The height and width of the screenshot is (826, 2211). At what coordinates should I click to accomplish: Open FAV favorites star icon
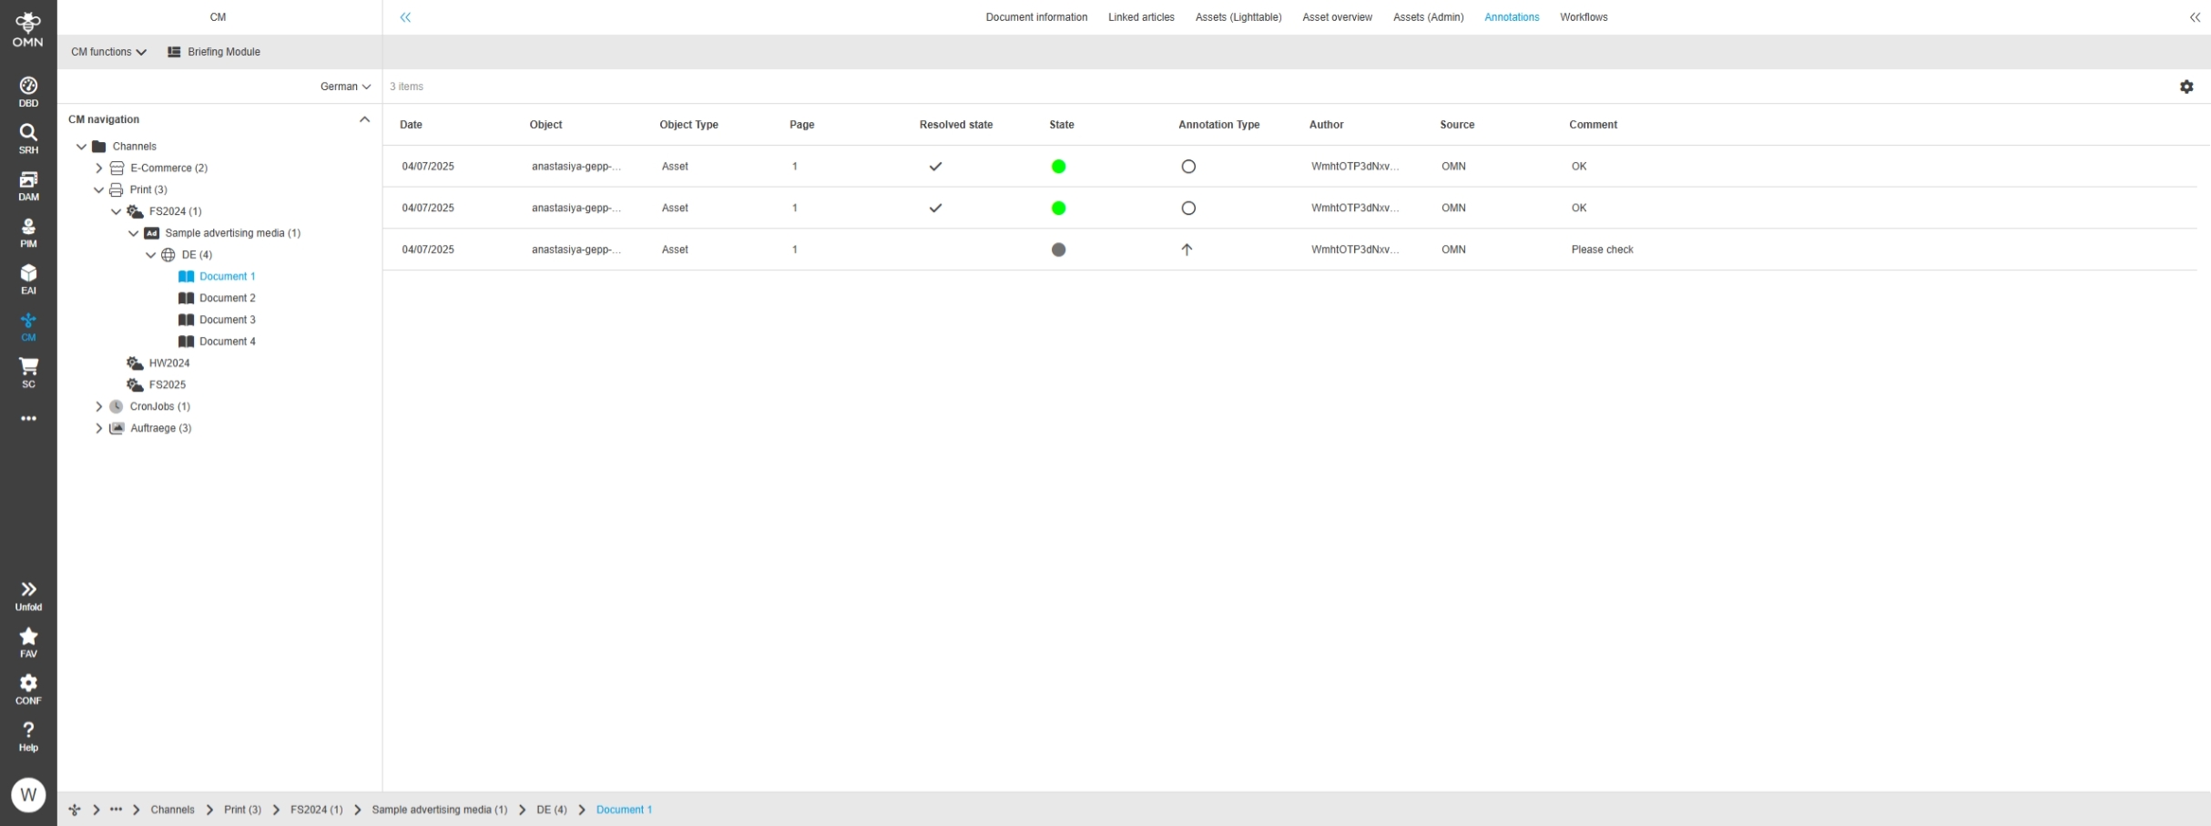[28, 642]
